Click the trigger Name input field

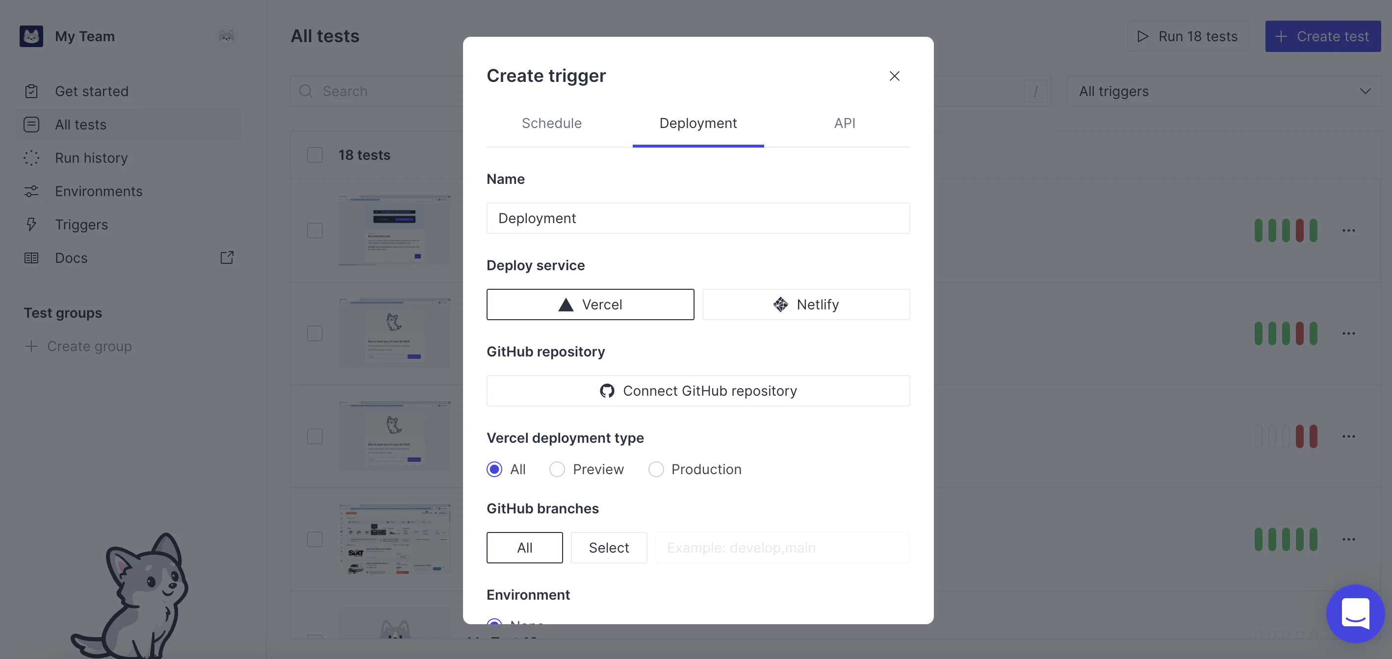697,218
